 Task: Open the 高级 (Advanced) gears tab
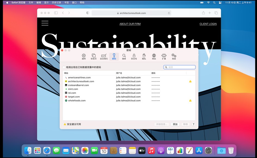point(174,56)
